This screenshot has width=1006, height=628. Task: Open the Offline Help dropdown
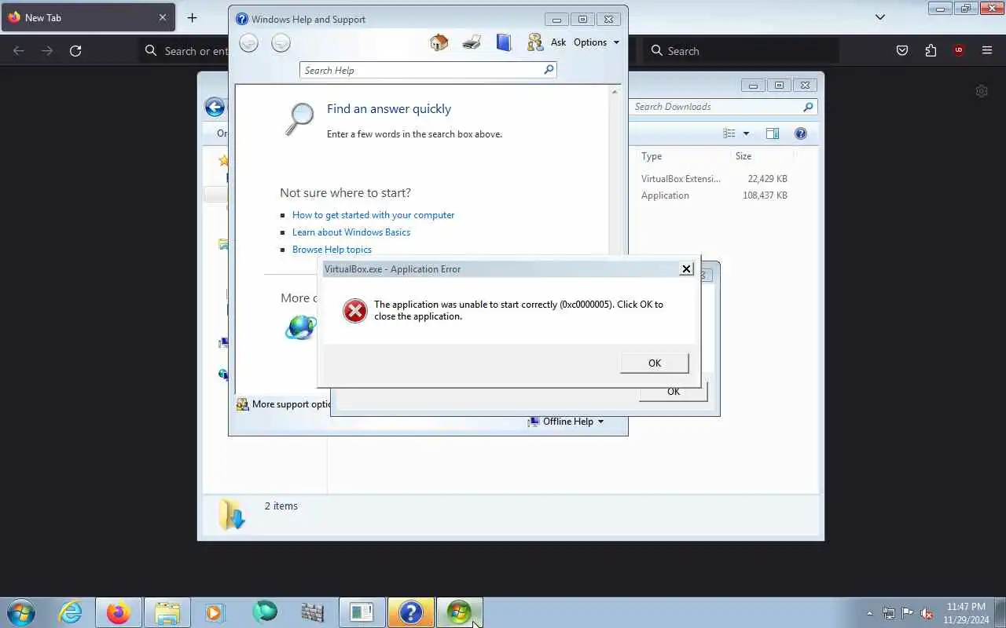point(566,422)
